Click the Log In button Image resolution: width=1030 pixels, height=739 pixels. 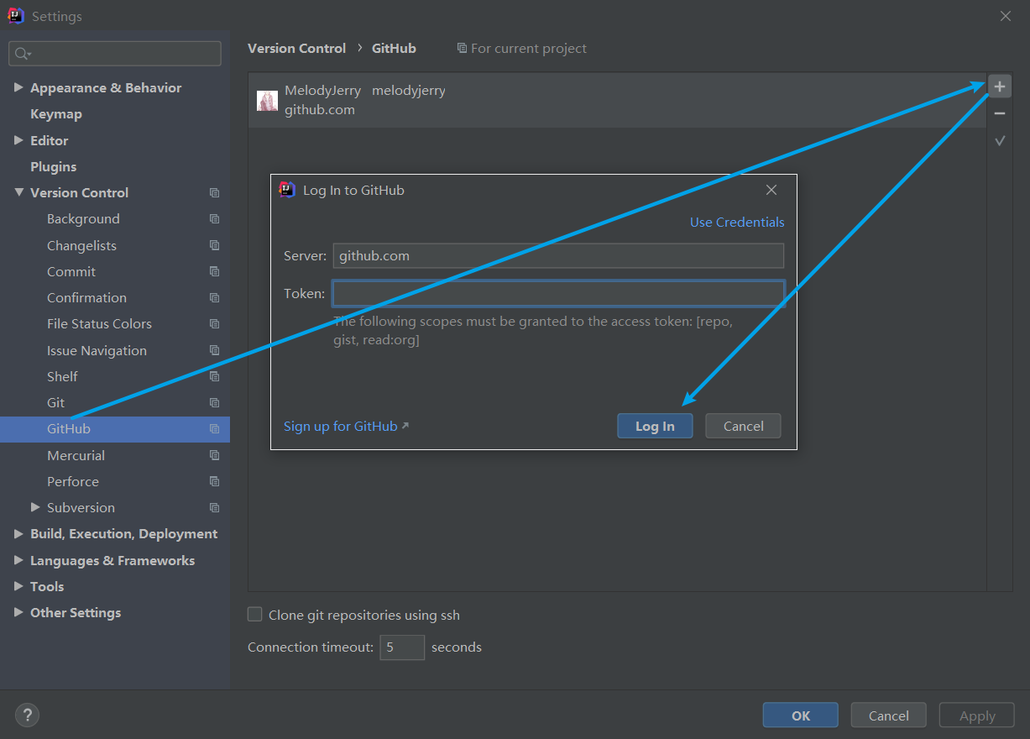(x=655, y=426)
